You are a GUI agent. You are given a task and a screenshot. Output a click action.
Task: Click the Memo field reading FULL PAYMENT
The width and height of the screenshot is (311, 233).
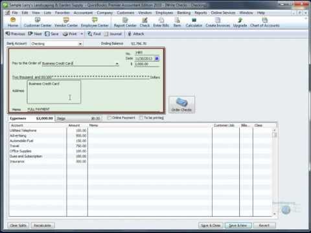[93, 109]
